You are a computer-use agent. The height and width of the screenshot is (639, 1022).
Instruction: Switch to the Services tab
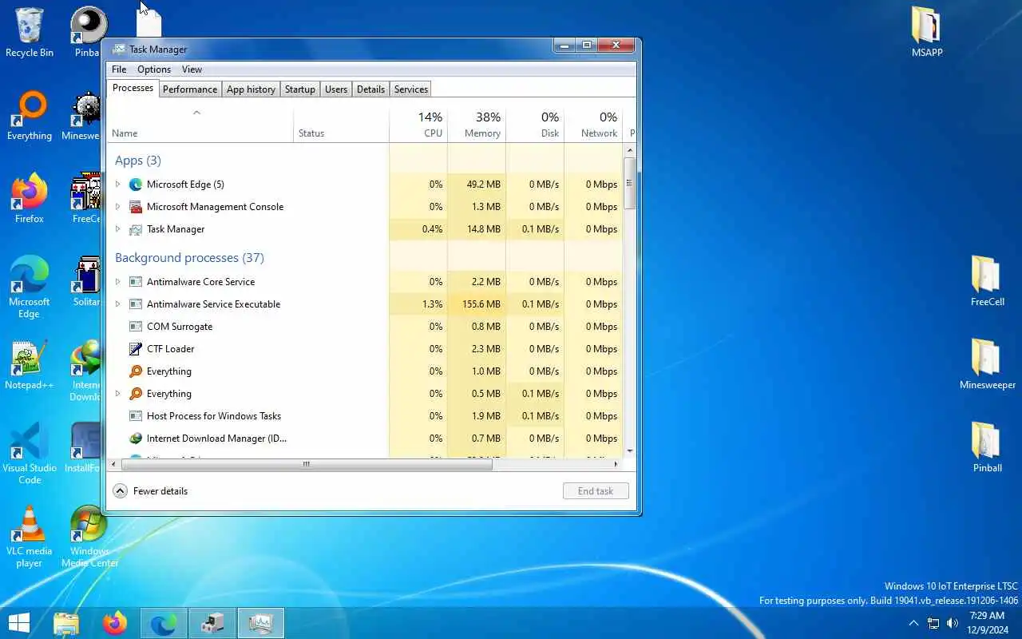pyautogui.click(x=411, y=89)
